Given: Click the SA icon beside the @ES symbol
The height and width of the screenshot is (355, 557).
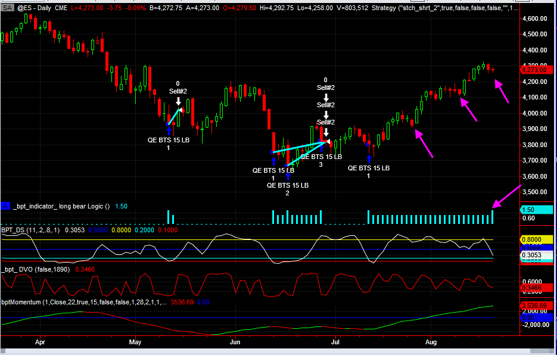Looking at the screenshot, I should 7,7.
